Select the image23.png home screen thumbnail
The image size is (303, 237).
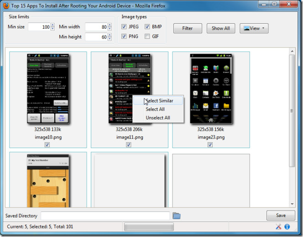click(x=211, y=88)
